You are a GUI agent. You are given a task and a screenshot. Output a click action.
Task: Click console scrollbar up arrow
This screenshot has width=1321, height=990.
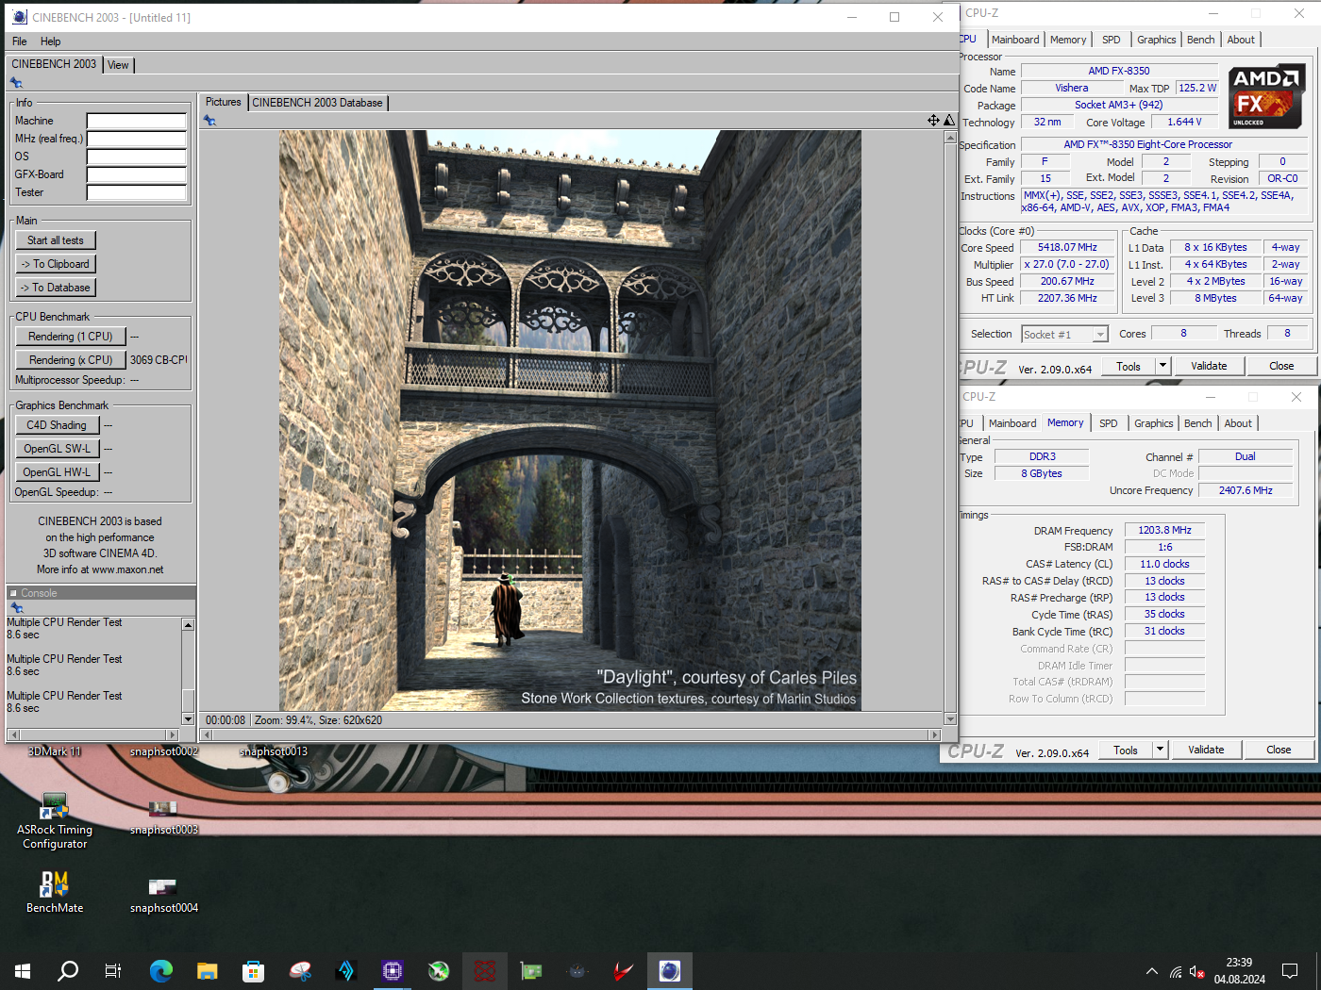tap(188, 625)
